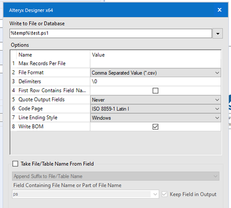This screenshot has height=208, width=231.
Task: Click the Delimiters value cell
Action: coord(155,82)
